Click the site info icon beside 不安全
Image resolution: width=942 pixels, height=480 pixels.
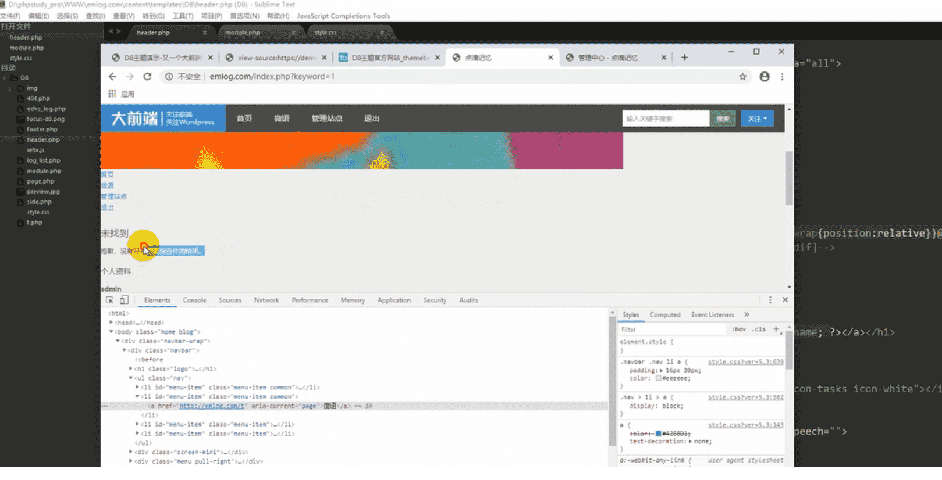pos(169,77)
